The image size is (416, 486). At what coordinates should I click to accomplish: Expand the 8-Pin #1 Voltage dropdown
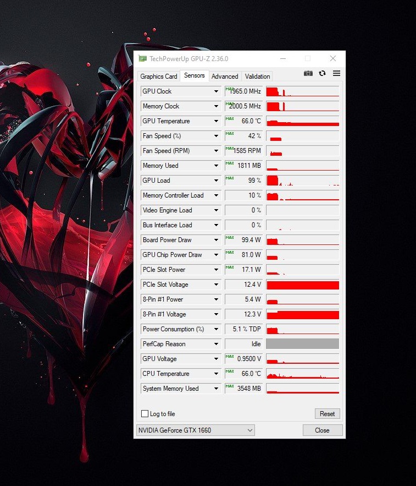[216, 315]
